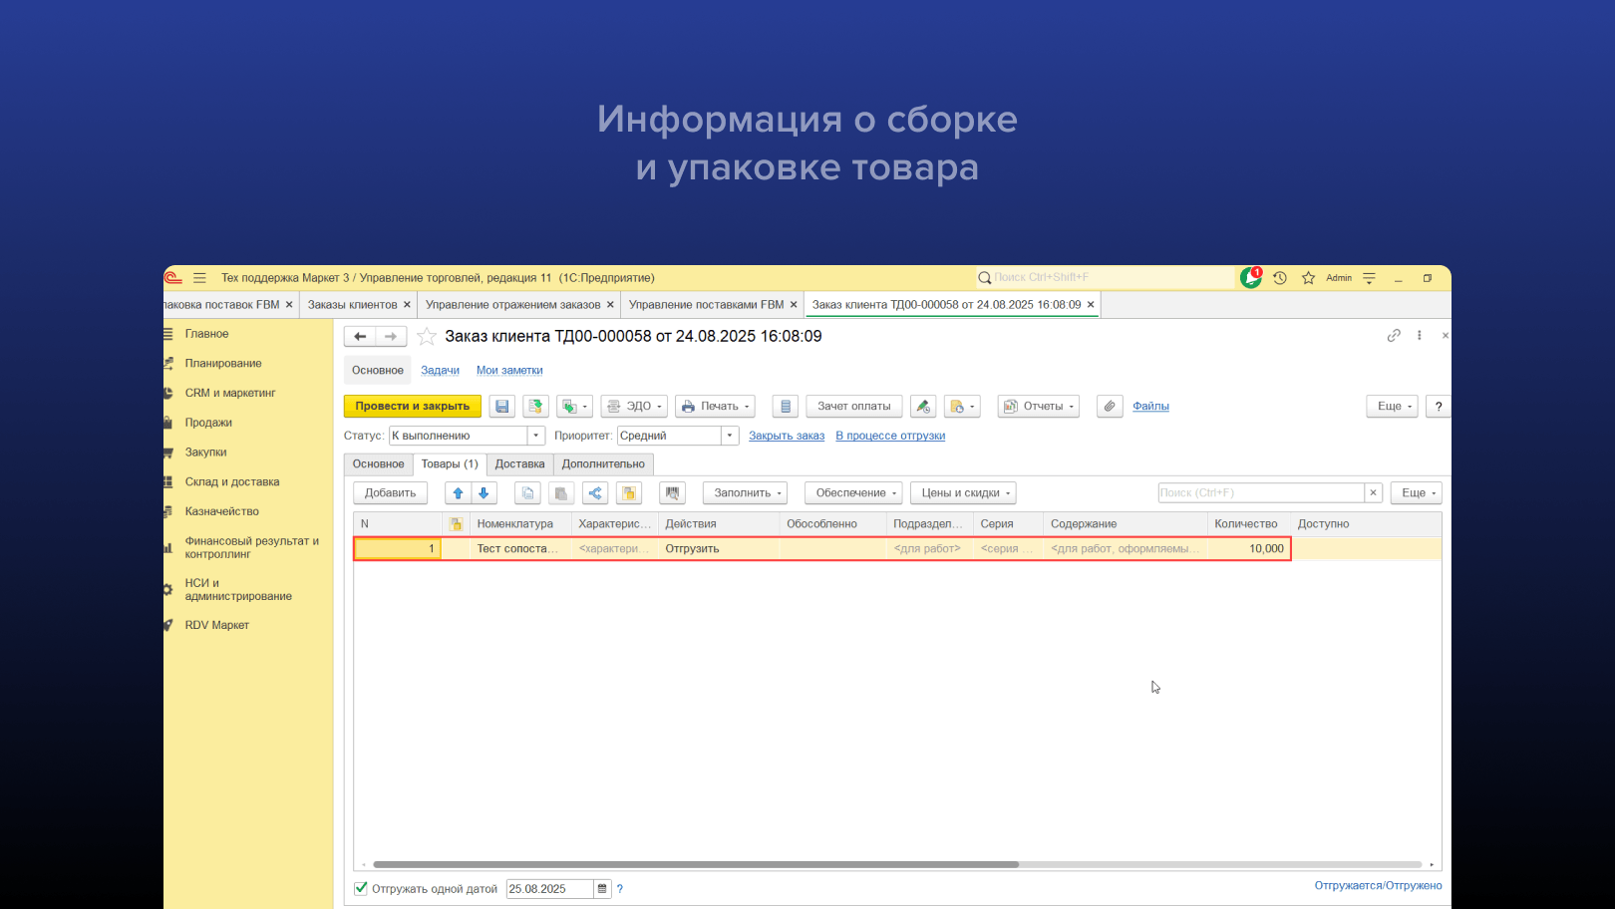Move the row down with the blue down arrow
This screenshot has height=909, width=1615.
484,493
